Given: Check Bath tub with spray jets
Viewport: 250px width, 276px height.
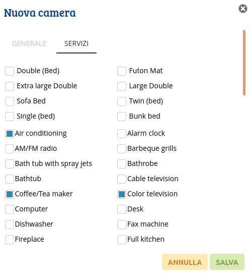Looking at the screenshot, I should pyautogui.click(x=10, y=164).
